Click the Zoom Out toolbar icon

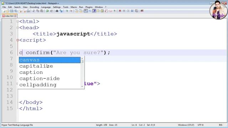[71, 11]
